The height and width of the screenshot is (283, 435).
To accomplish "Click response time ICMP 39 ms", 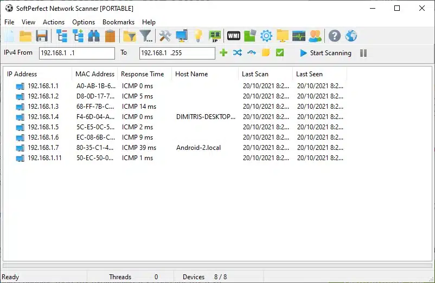I will [139, 148].
